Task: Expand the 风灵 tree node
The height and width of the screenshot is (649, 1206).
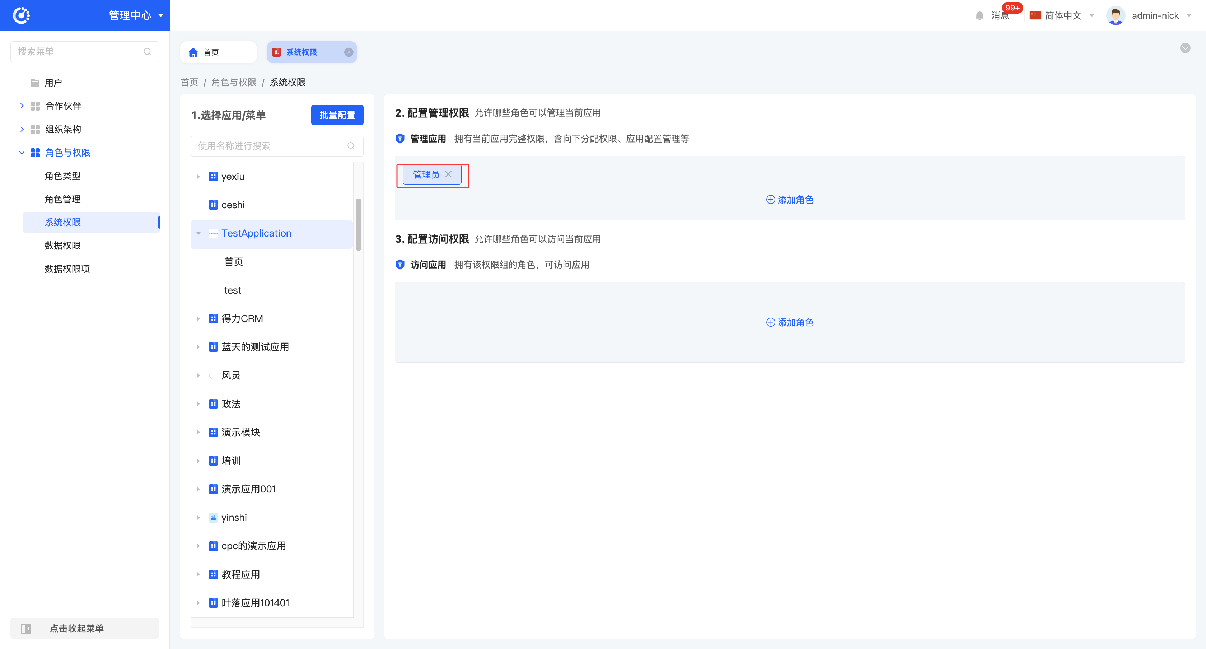Action: [198, 375]
